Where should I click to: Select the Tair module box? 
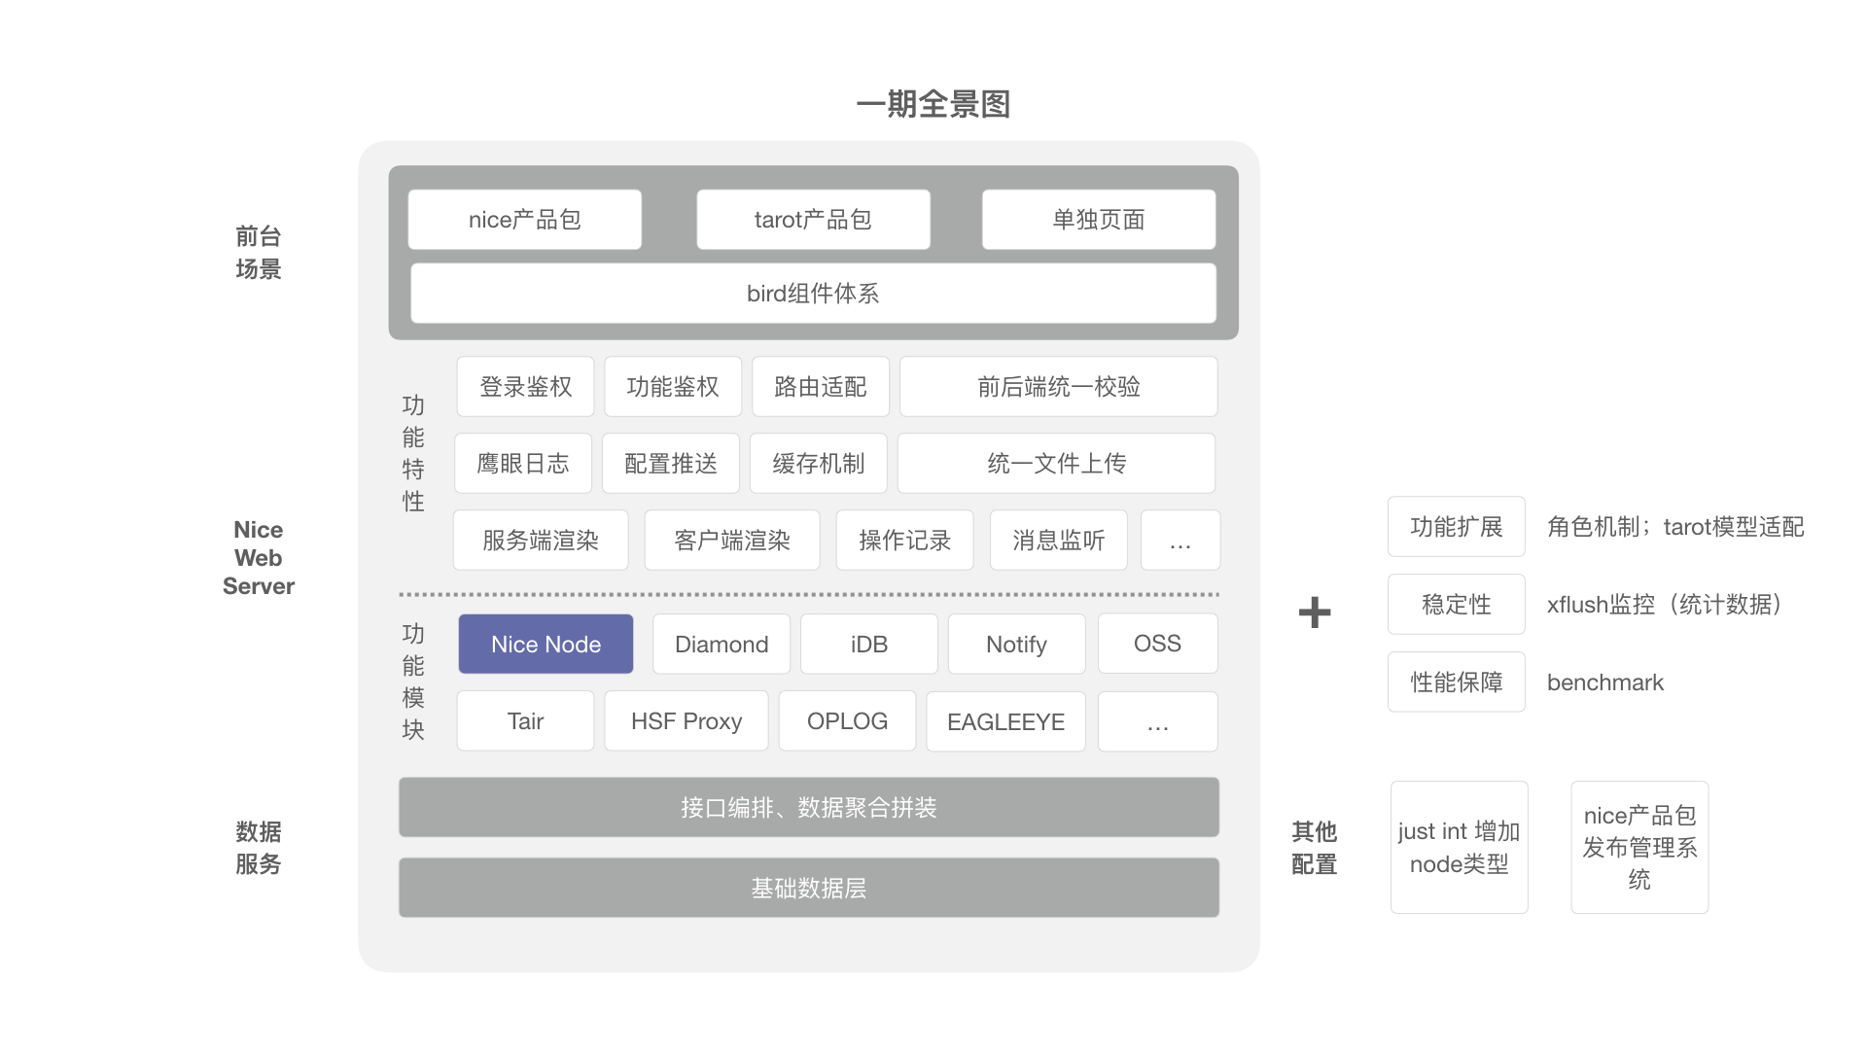[525, 721]
